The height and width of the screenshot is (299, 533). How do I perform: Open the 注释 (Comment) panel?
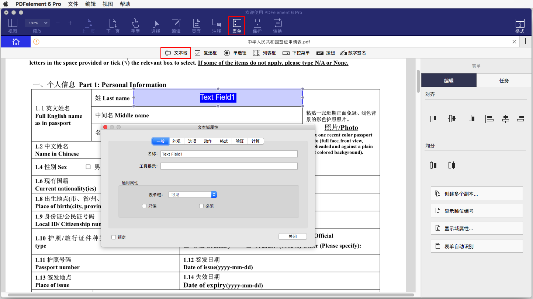[217, 25]
